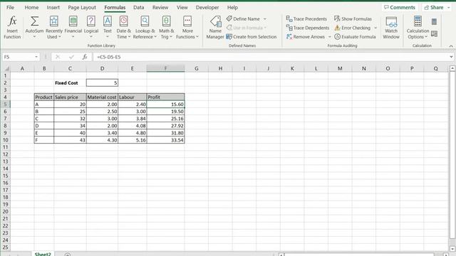Click the formula bar input
This screenshot has height=256, width=456.
point(271,57)
